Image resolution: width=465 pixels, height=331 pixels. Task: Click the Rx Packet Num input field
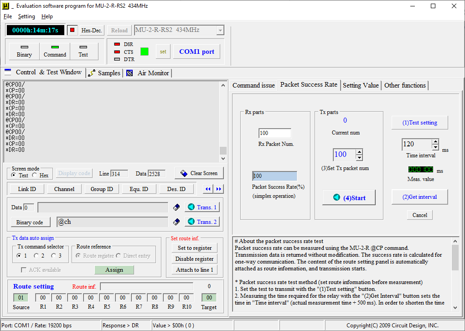click(x=275, y=133)
